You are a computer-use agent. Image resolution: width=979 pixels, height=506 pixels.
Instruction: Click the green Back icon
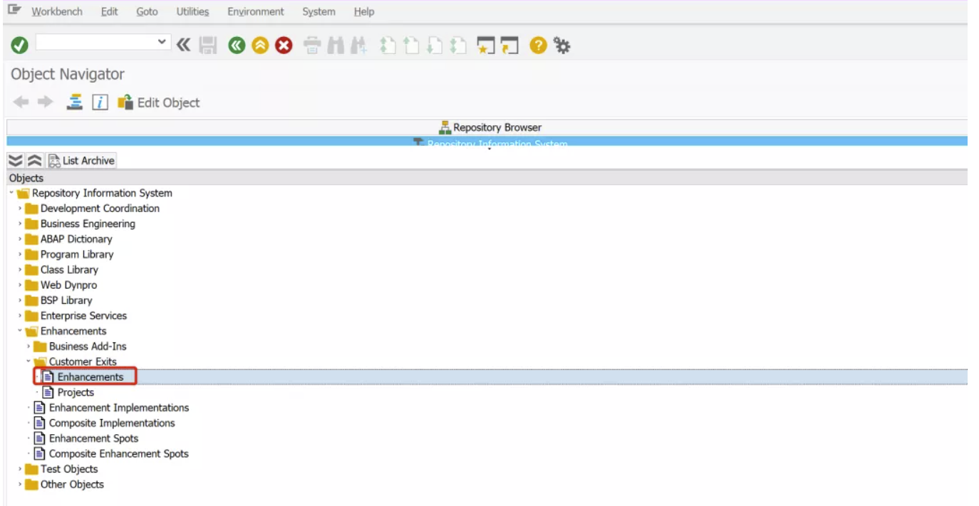pos(237,46)
